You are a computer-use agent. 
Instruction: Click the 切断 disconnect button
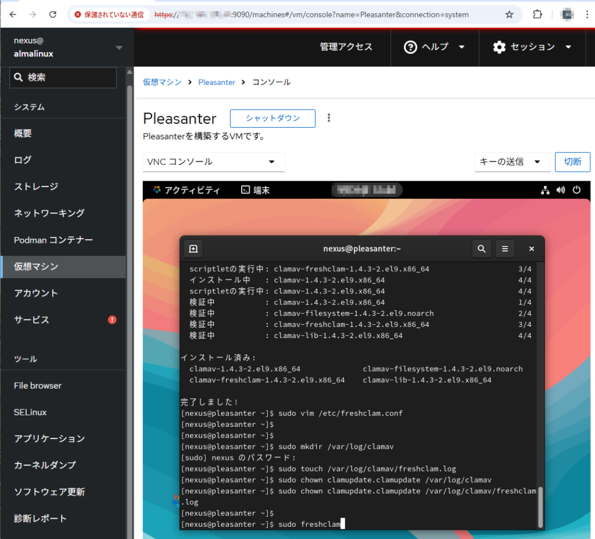572,162
